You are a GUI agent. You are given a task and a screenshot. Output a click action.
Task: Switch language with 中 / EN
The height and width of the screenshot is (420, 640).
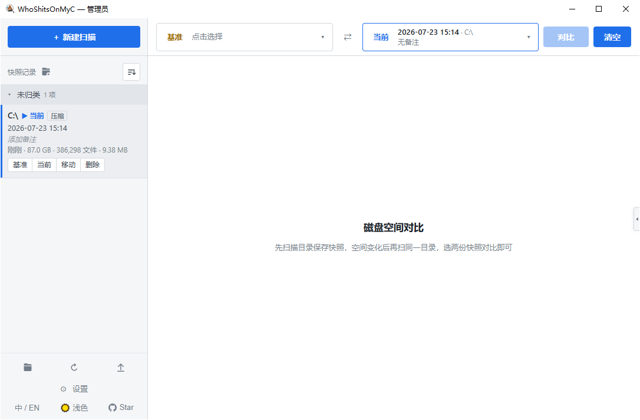pyautogui.click(x=27, y=408)
